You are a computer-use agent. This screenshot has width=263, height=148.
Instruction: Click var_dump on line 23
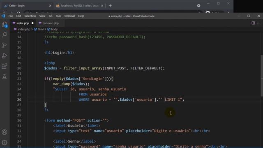pyautogui.click(x=61, y=84)
